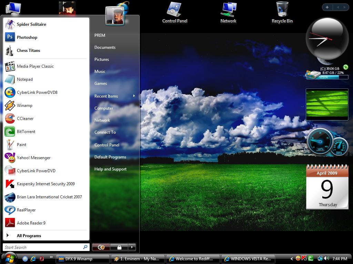Switch to WINDOWS VISTA Re... taskbar window
353x264 pixels.
point(248,258)
